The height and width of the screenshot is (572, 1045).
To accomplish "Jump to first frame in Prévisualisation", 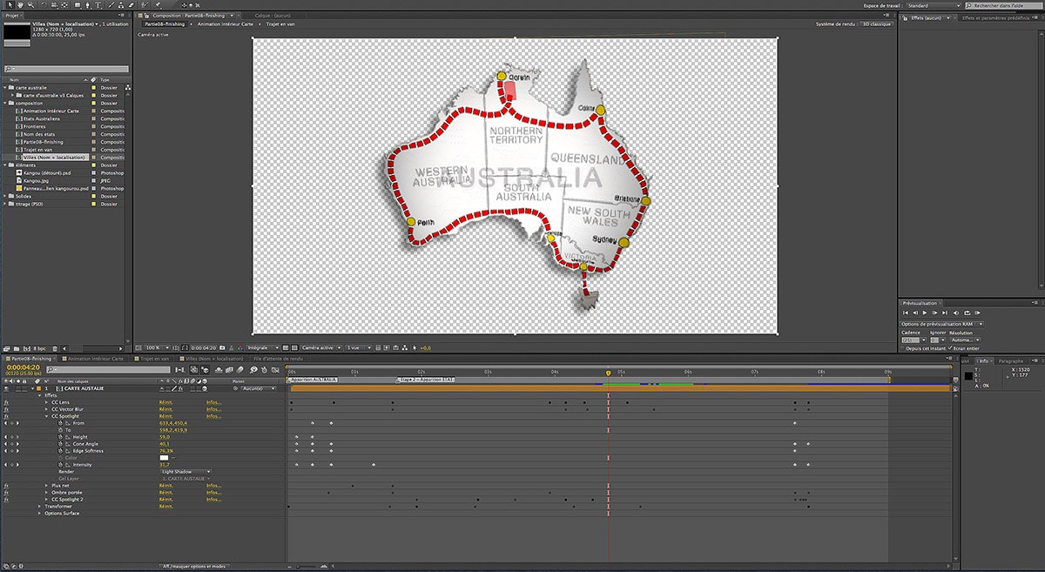I will [x=906, y=313].
